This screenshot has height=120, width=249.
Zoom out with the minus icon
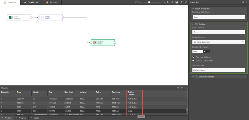point(141,2)
